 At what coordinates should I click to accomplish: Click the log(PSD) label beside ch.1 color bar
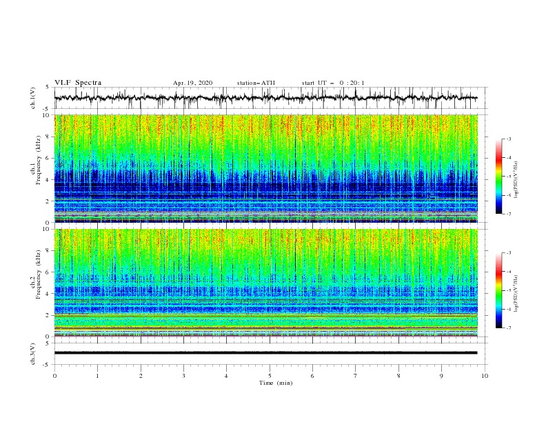(516, 180)
